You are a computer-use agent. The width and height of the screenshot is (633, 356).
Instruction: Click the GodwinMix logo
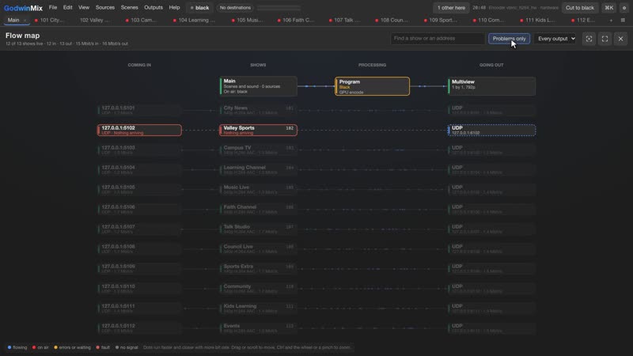(23, 8)
